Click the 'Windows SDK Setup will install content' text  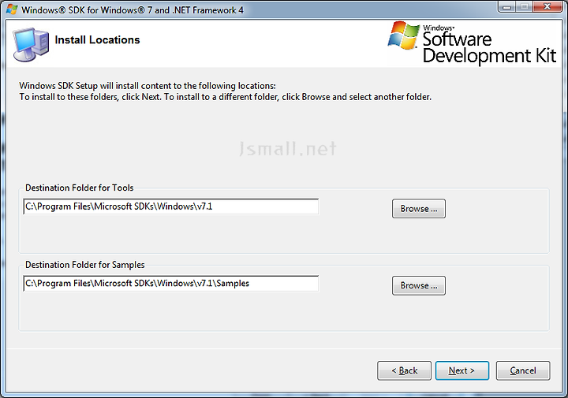pyautogui.click(x=148, y=86)
